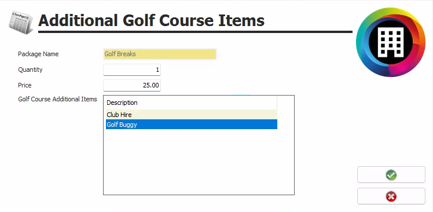Click the Package Name label
Viewport: 433px width, 212px height.
tap(38, 54)
